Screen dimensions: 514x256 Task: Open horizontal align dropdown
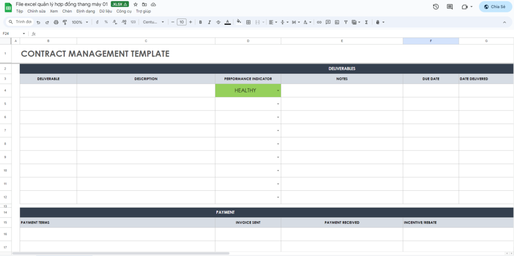273,22
